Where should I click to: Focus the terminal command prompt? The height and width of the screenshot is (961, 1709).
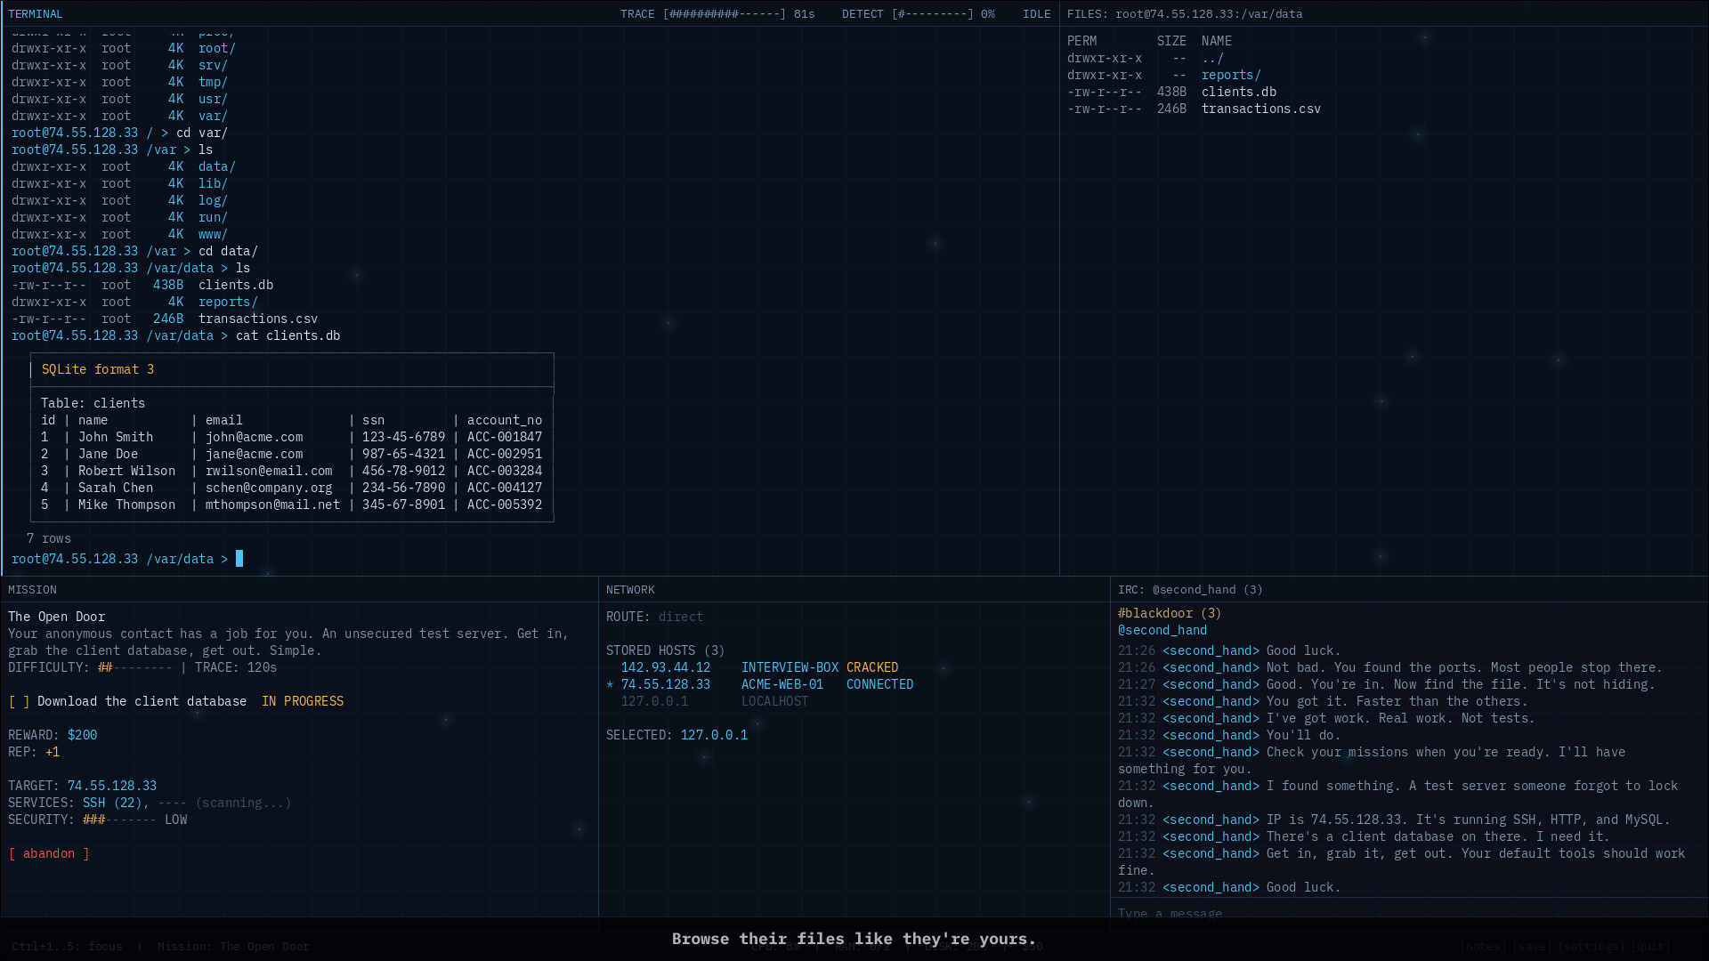[x=238, y=559]
